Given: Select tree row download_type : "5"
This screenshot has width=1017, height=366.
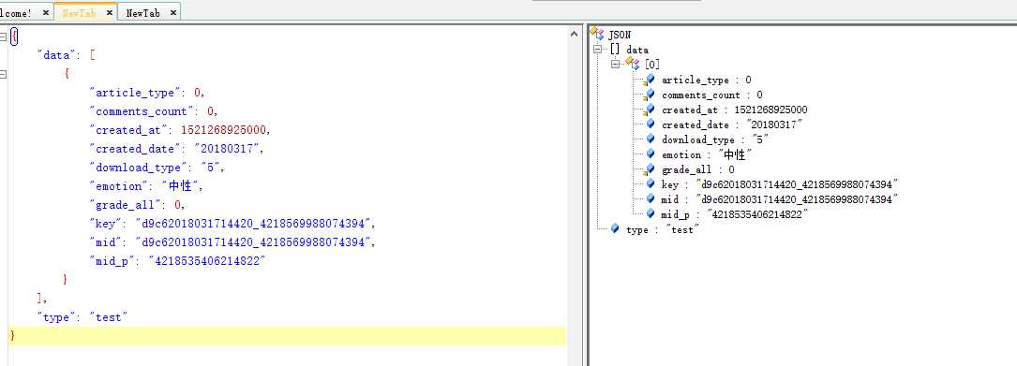Looking at the screenshot, I should pyautogui.click(x=715, y=139).
